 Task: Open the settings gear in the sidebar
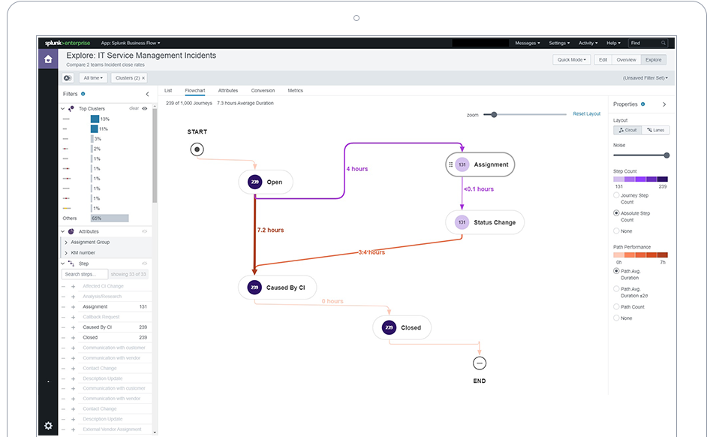click(48, 426)
